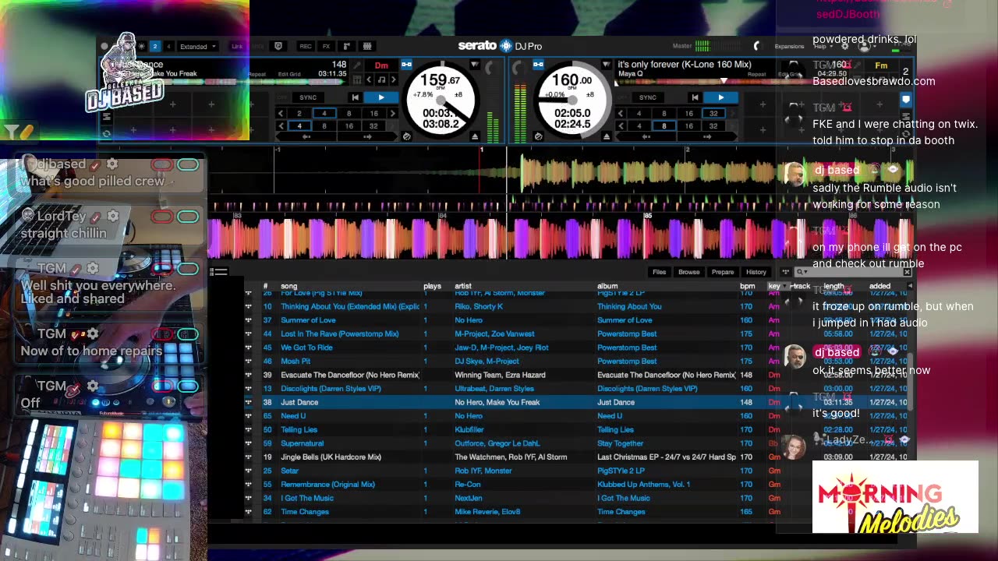Play the left deck track Just Dance

pyautogui.click(x=380, y=97)
